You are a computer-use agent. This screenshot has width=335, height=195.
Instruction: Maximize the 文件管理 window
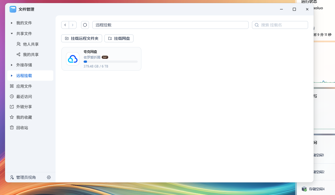[x=294, y=9]
